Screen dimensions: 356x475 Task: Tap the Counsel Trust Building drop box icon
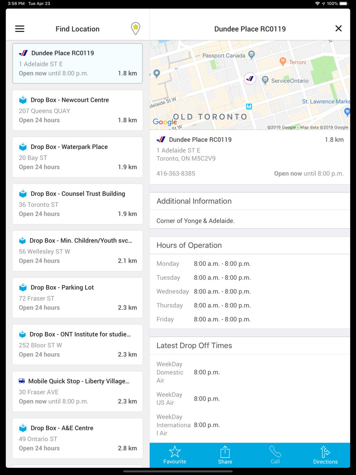tap(23, 193)
